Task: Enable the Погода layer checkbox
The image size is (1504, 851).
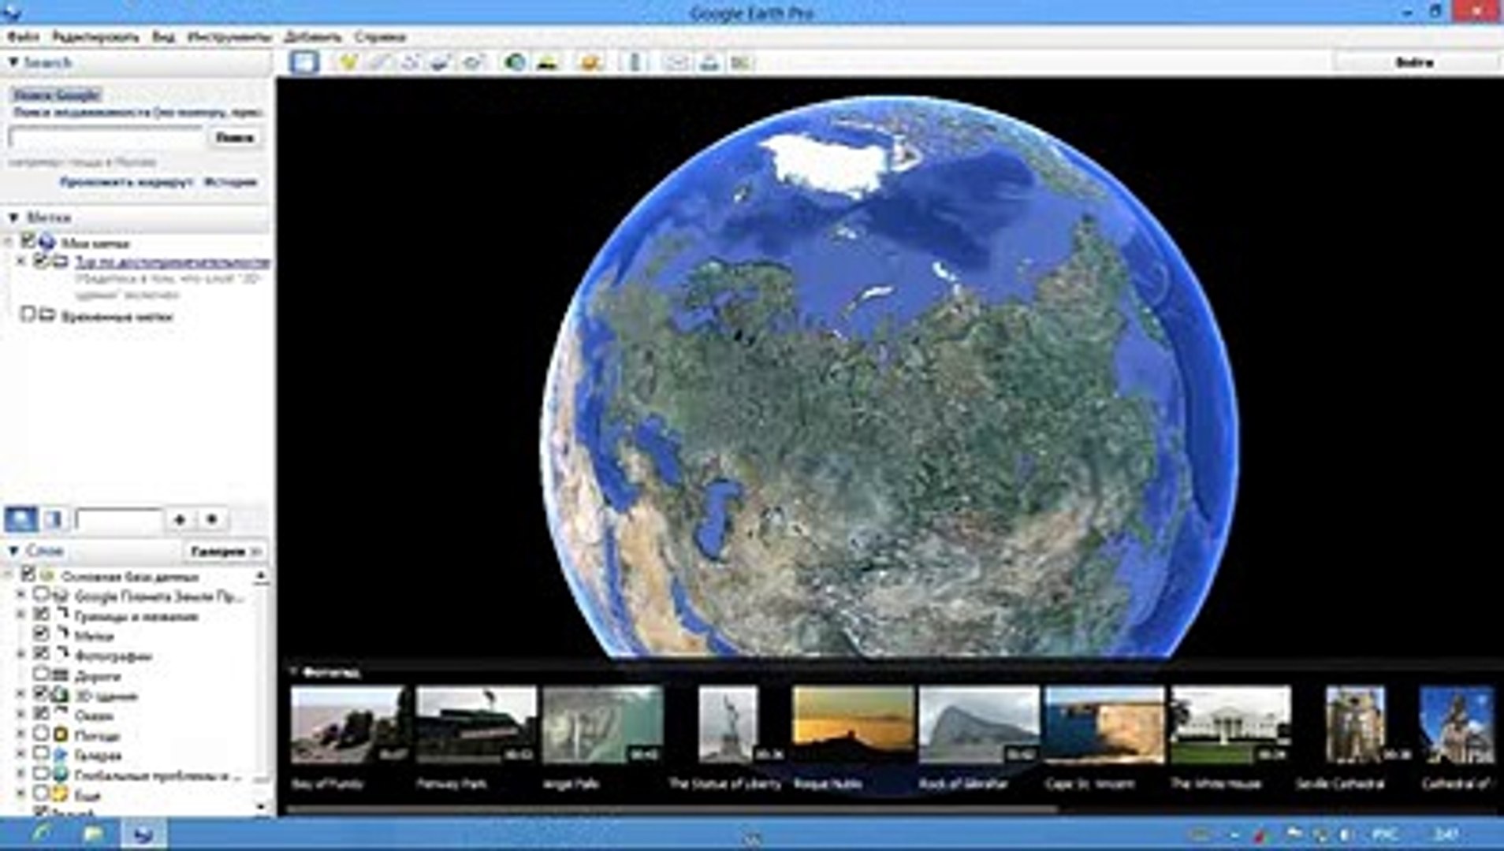Action: pos(42,734)
